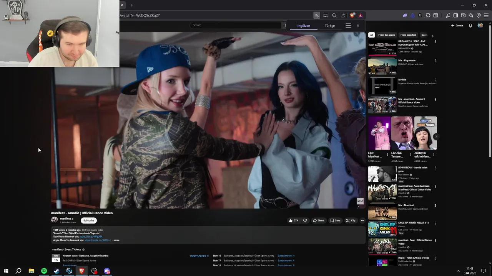Screen dimensions: 492x276
Task: Open options menu for Mix - Pop music
Action: click(435, 61)
